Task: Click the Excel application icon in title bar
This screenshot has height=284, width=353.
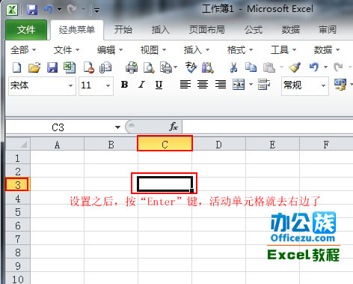Action: (x=12, y=10)
